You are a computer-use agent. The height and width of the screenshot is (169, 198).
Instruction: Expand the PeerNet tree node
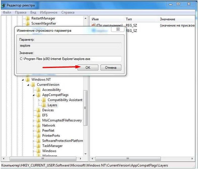pyautogui.click(x=34, y=131)
